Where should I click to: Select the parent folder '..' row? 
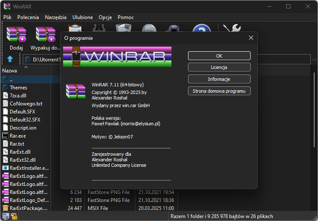pyautogui.click(x=30, y=80)
